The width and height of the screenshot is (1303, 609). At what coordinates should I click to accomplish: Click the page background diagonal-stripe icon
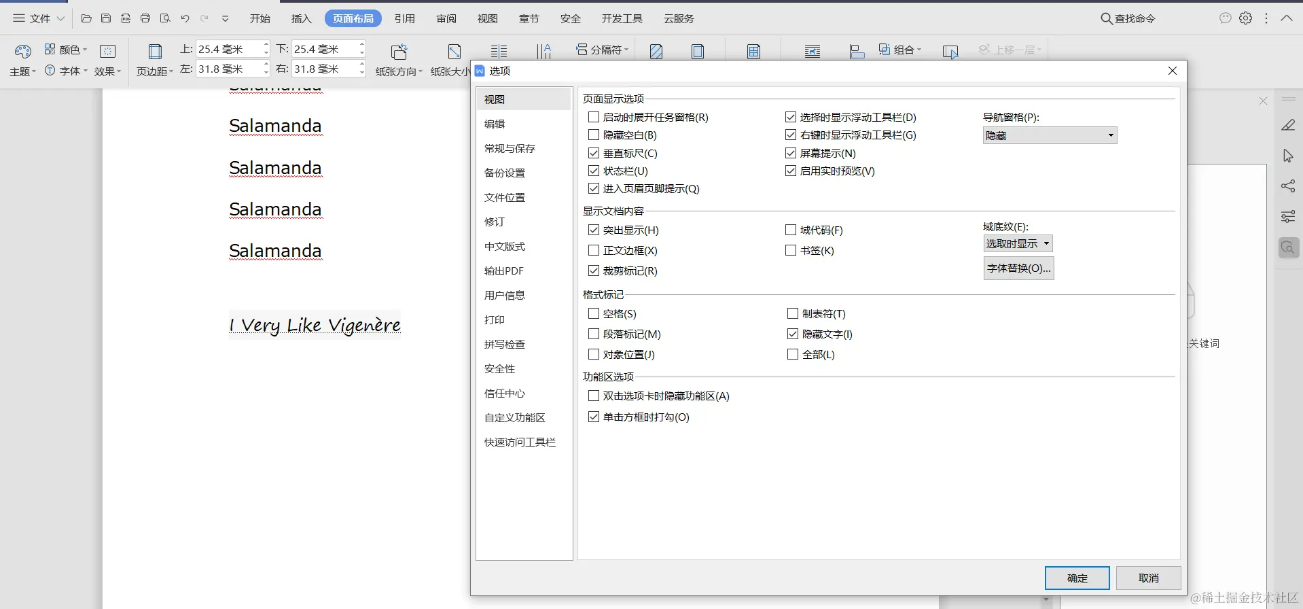(656, 51)
